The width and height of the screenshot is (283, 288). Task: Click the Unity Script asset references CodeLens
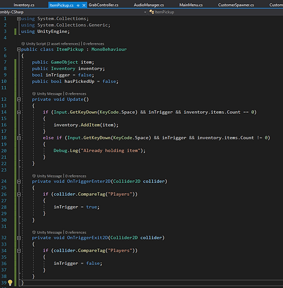tap(53, 44)
